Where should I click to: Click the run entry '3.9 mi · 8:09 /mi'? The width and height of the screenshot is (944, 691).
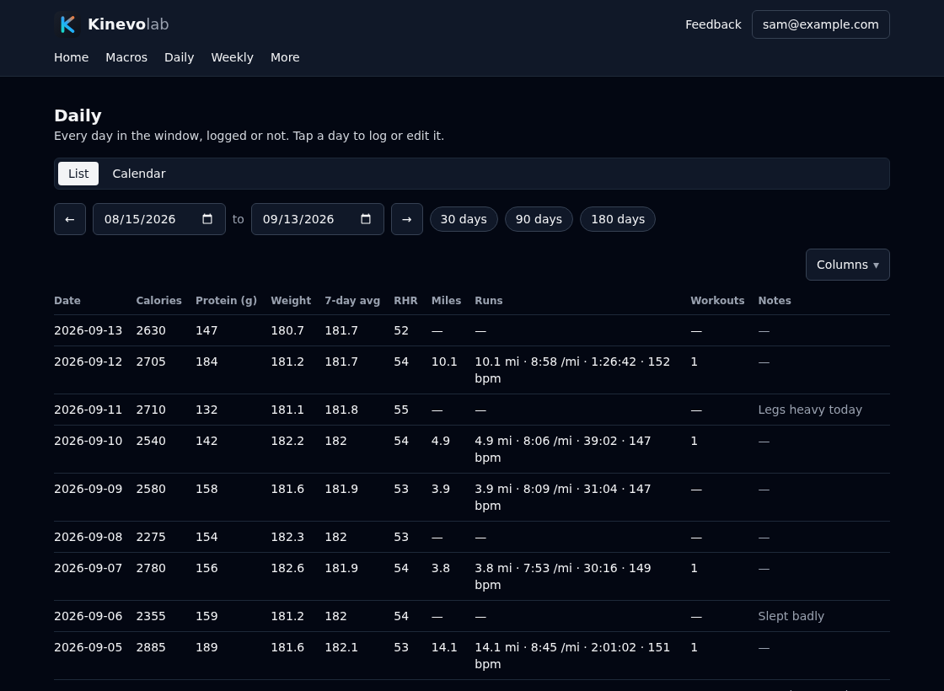[x=563, y=497]
